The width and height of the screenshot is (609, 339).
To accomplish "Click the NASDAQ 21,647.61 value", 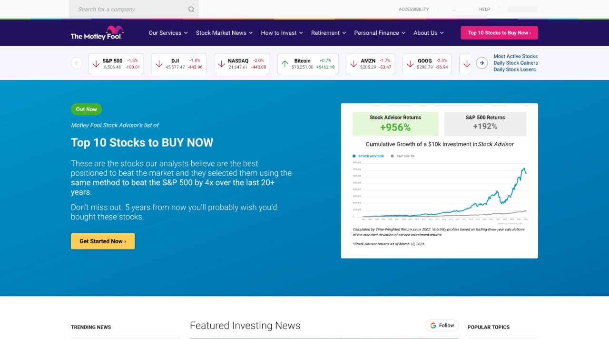I will tap(237, 67).
